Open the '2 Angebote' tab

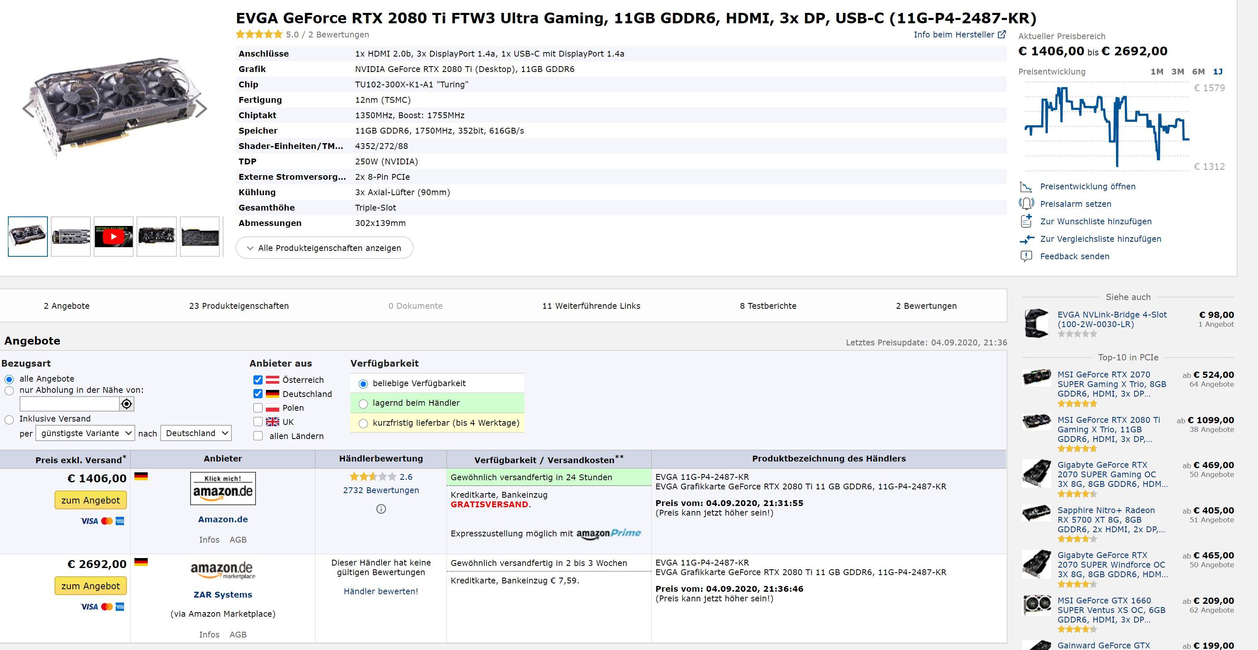coord(67,306)
